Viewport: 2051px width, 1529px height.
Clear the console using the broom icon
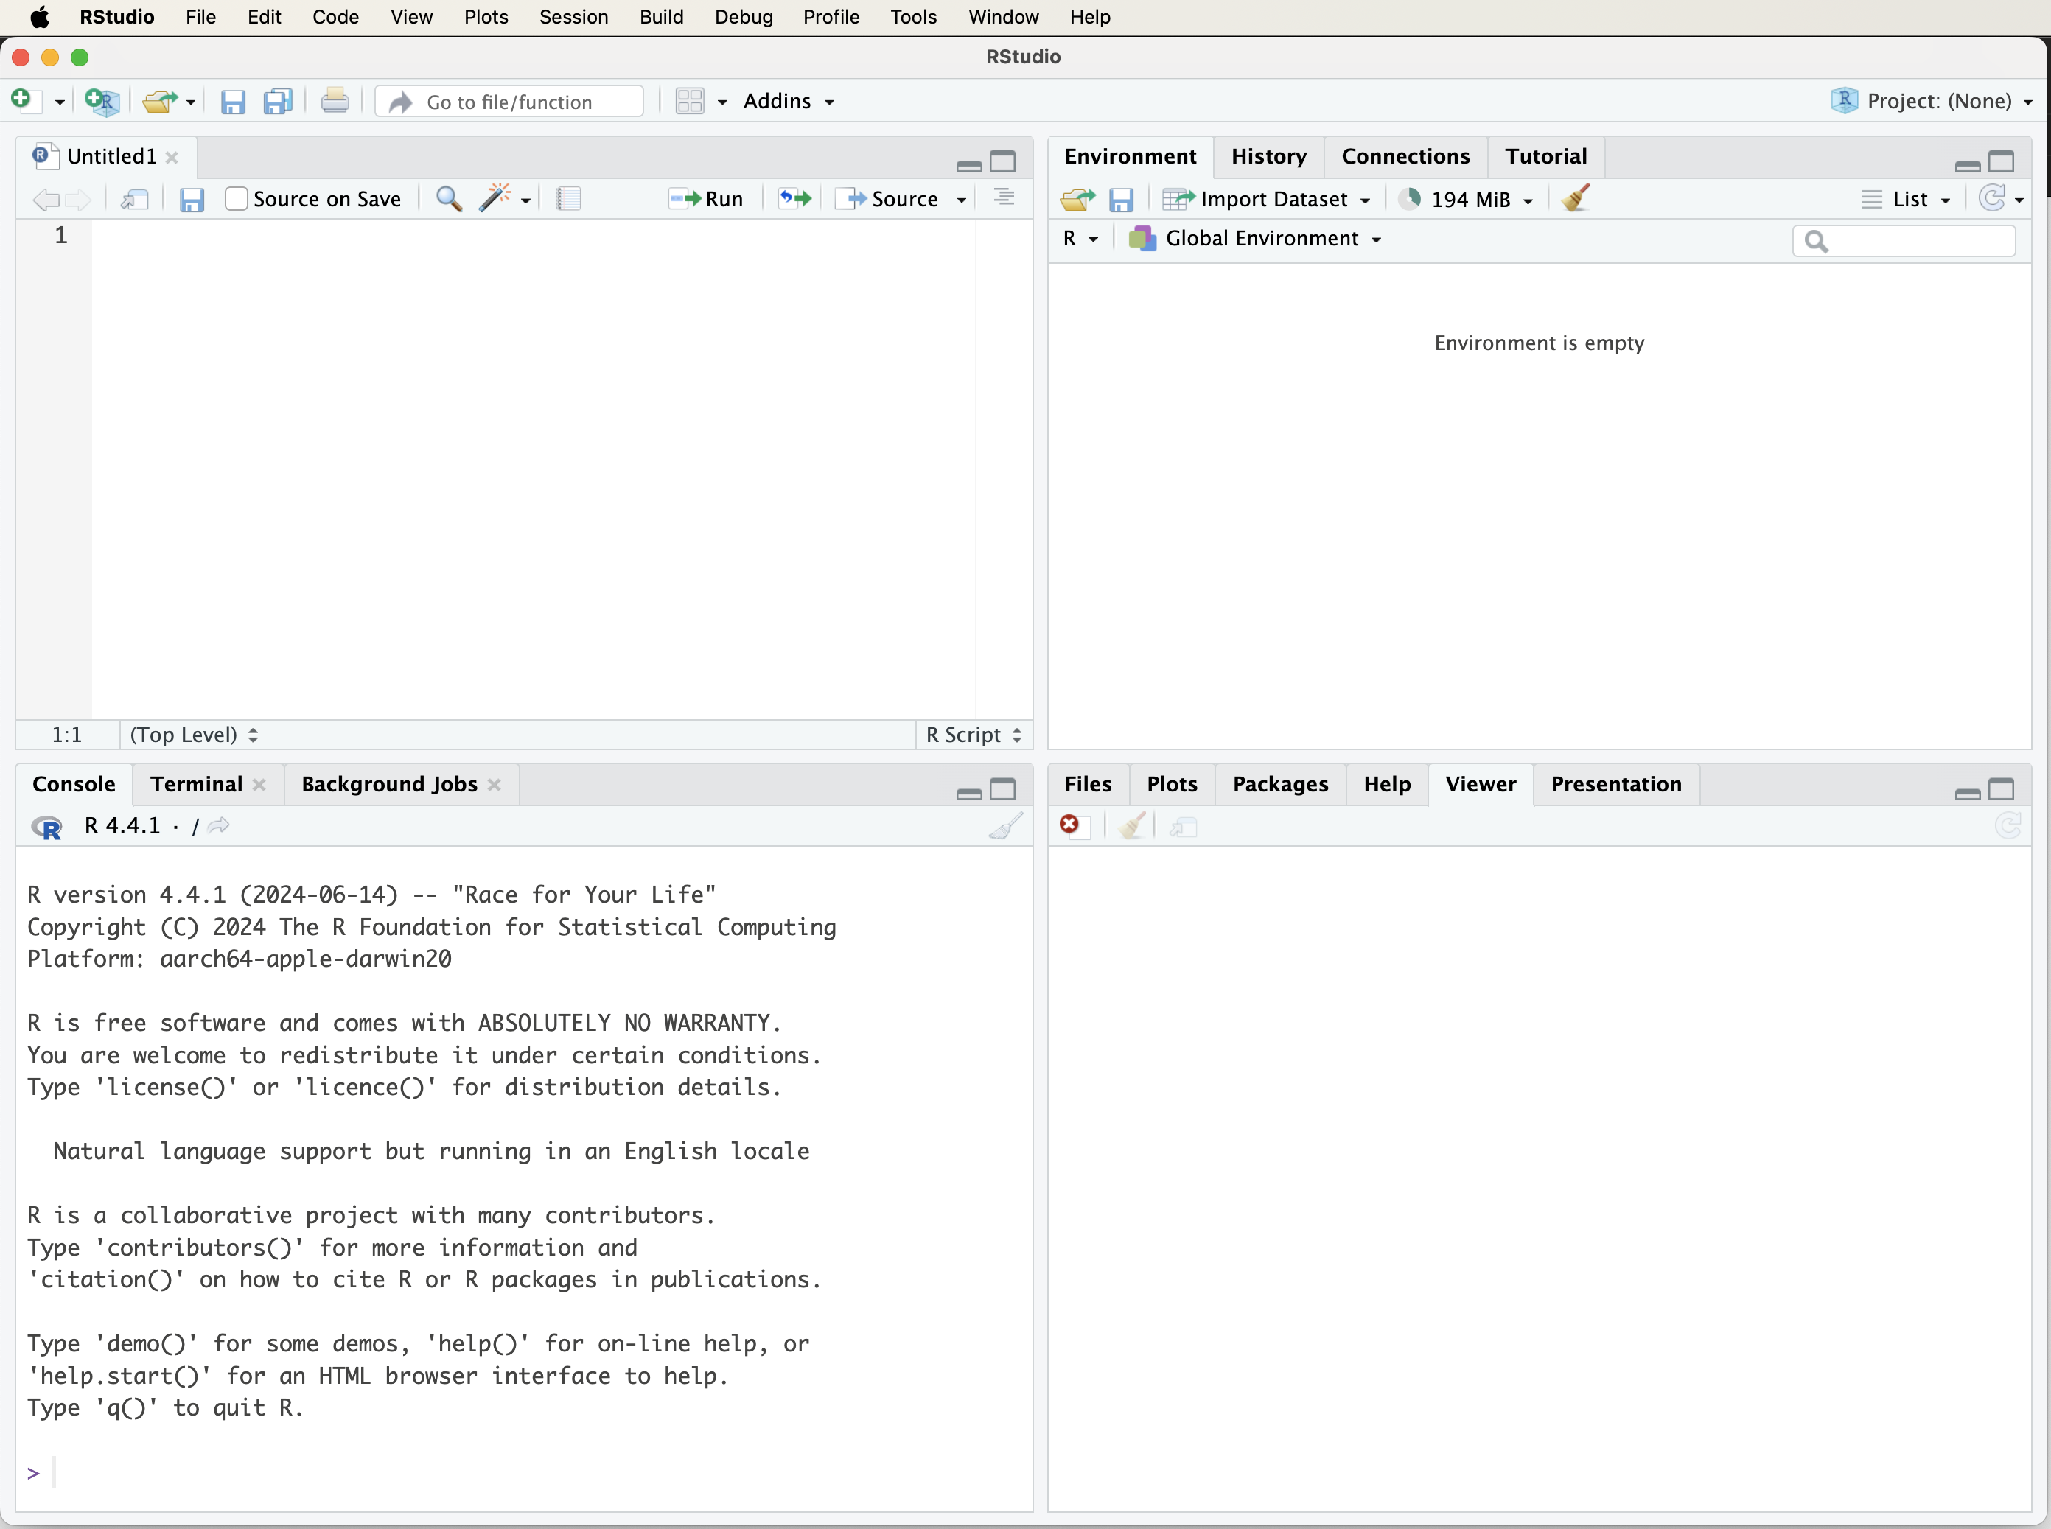1004,825
